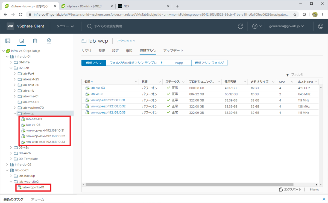Click the 03-k8s folder icon
Image resolution: width=328 pixels, height=203 pixels.
[16, 147]
